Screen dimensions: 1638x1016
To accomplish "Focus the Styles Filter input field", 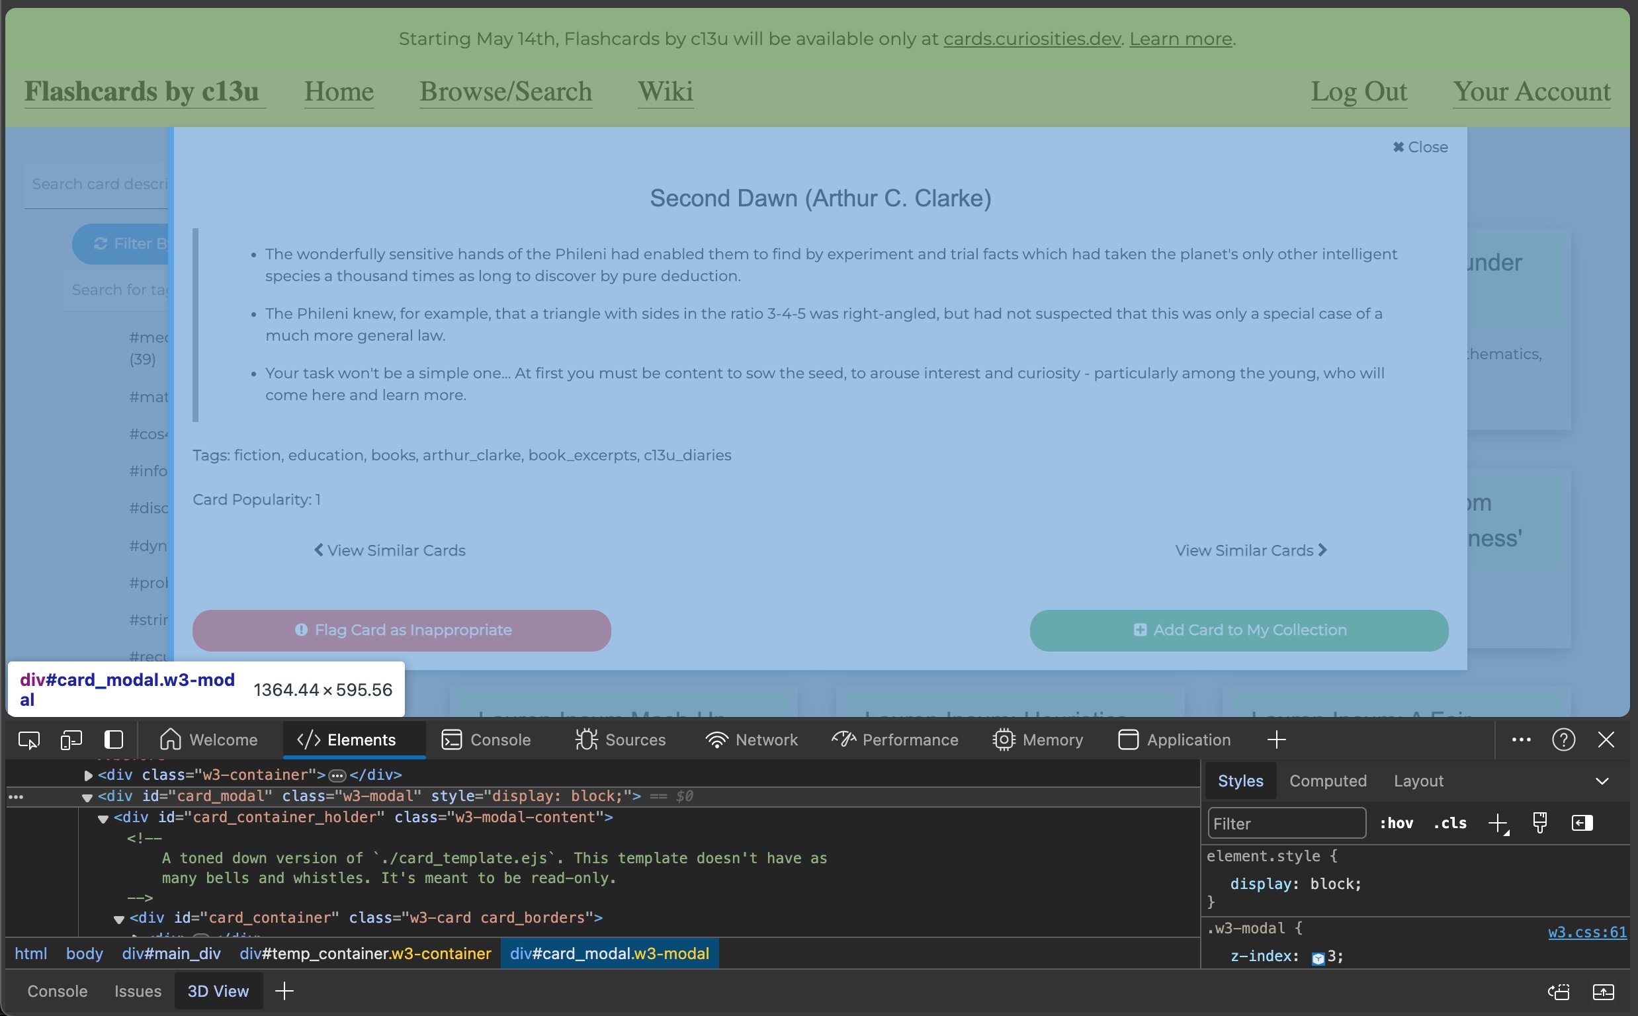I will 1286,823.
